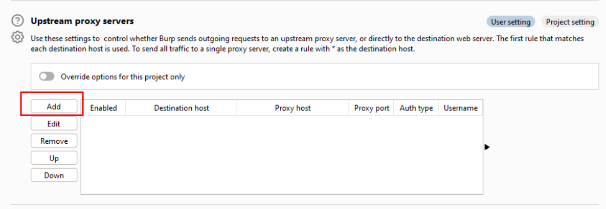Remove the selected proxy rule
The width and height of the screenshot is (606, 209).
click(x=54, y=141)
